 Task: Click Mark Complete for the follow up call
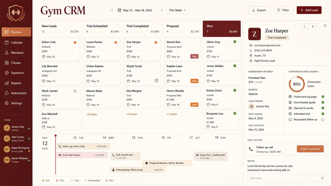click(310, 149)
